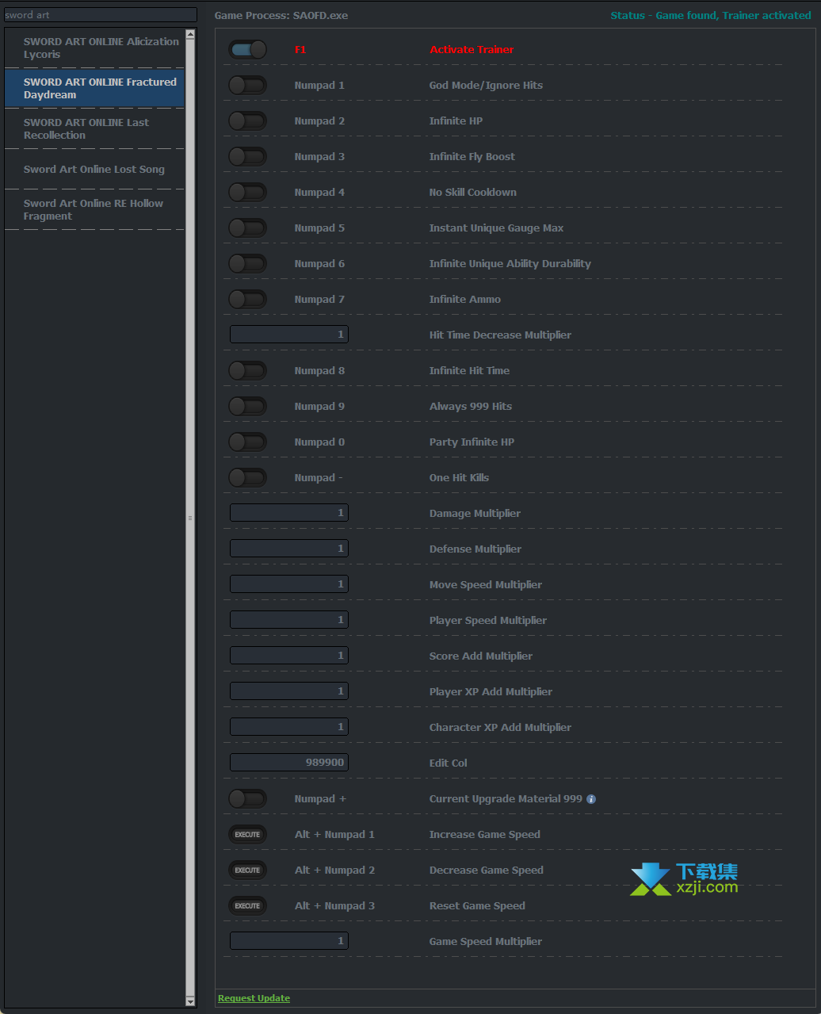The height and width of the screenshot is (1014, 821).
Task: Focus the Score Add Multiplier field
Action: pos(288,656)
